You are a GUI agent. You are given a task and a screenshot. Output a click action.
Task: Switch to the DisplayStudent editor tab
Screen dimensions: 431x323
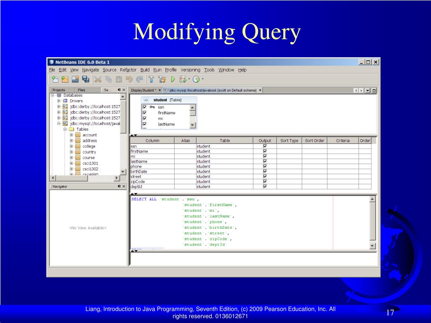(143, 90)
